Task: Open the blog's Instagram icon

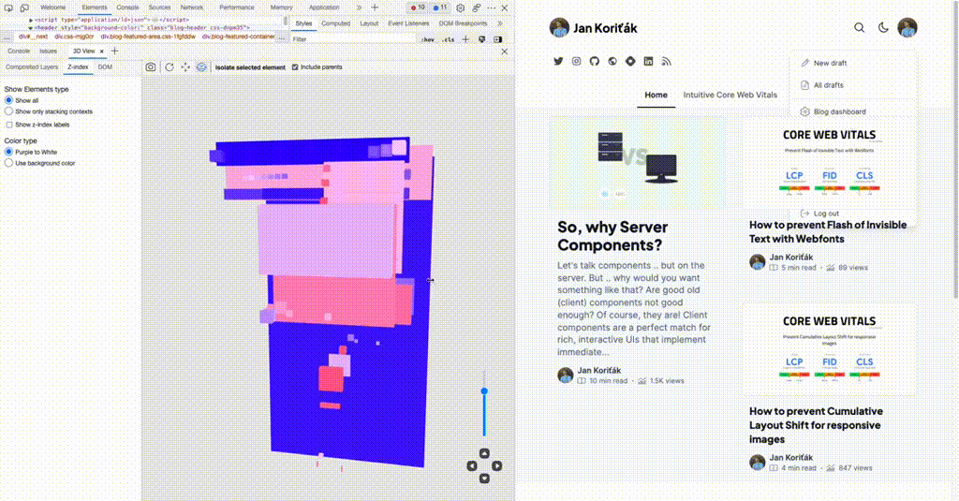Action: click(576, 61)
